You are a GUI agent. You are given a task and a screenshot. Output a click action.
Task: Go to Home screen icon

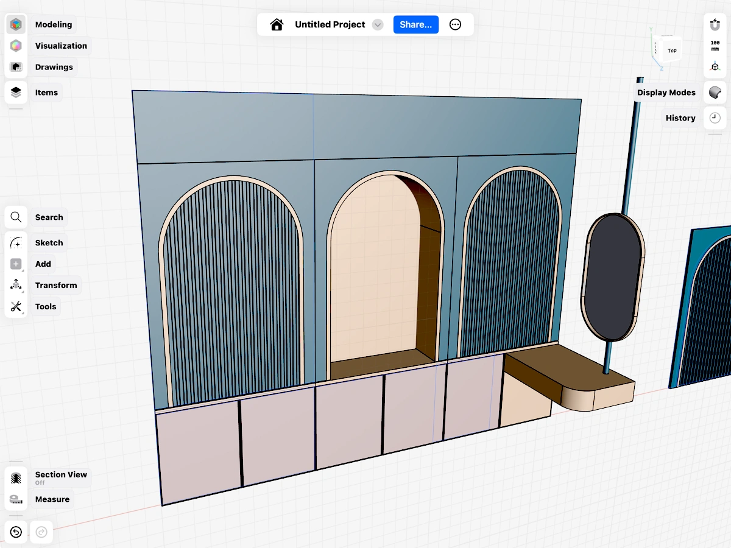coord(277,24)
